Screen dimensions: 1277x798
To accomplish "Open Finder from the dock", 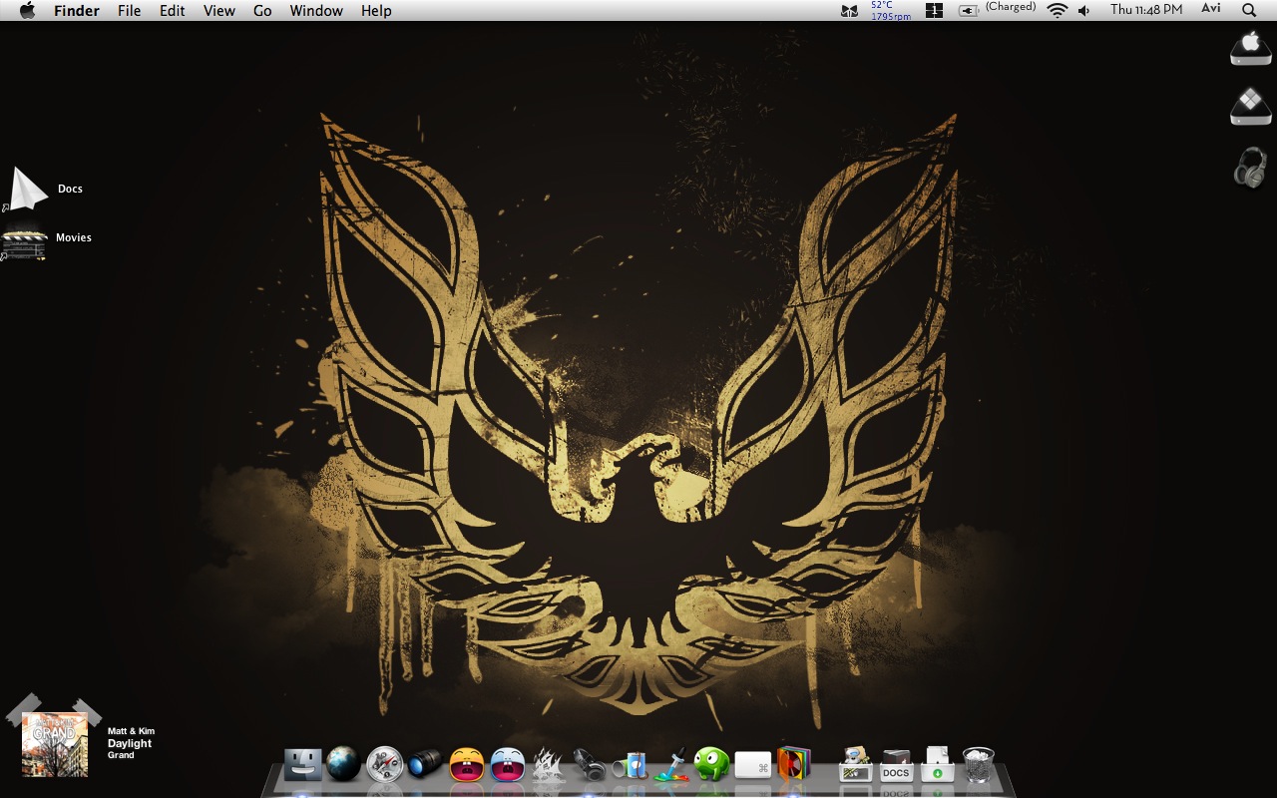I will (x=302, y=765).
